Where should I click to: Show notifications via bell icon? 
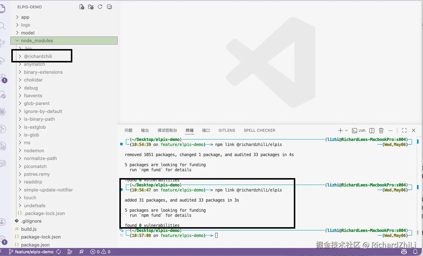click(415, 252)
